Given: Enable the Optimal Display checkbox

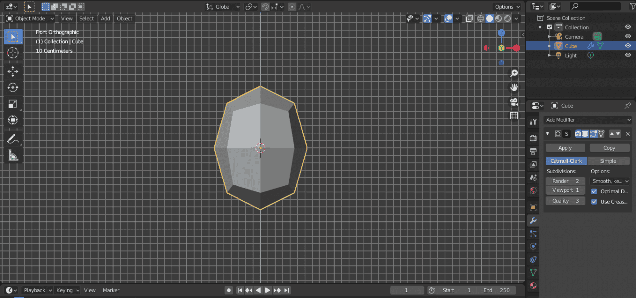Looking at the screenshot, I should 594,191.
